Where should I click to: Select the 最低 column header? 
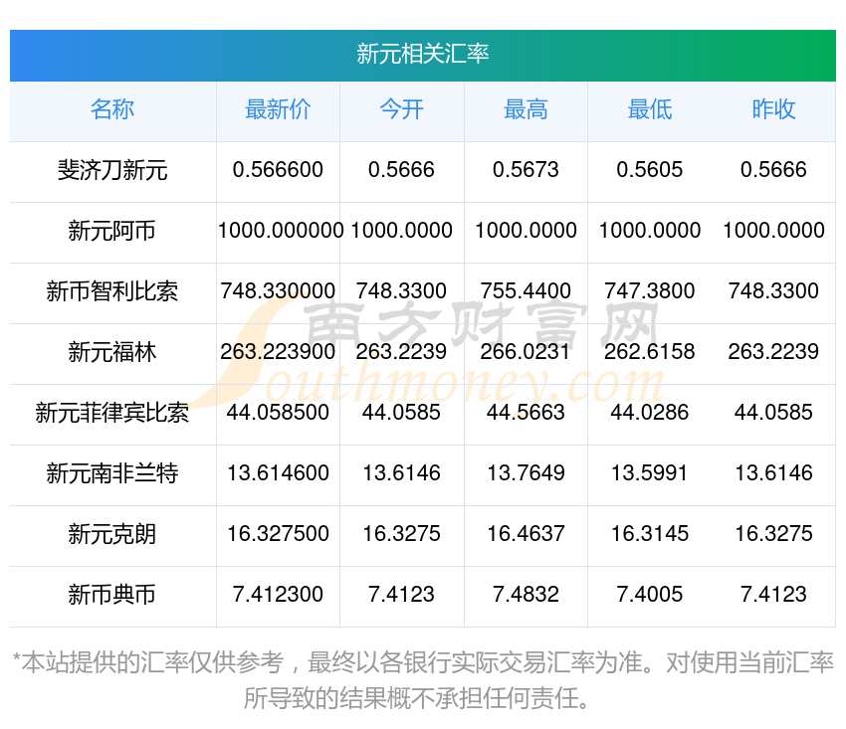click(x=650, y=109)
